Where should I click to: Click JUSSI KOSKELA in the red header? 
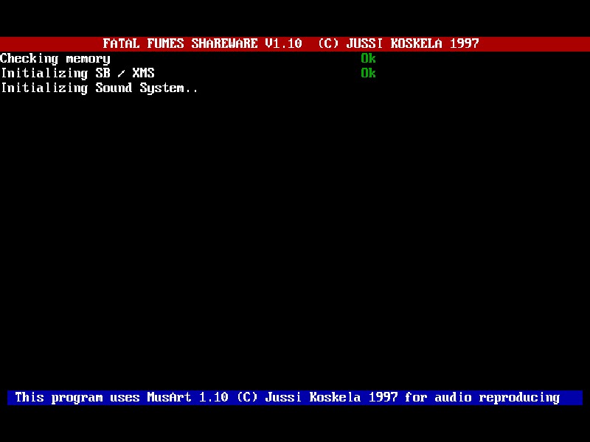[394, 43]
